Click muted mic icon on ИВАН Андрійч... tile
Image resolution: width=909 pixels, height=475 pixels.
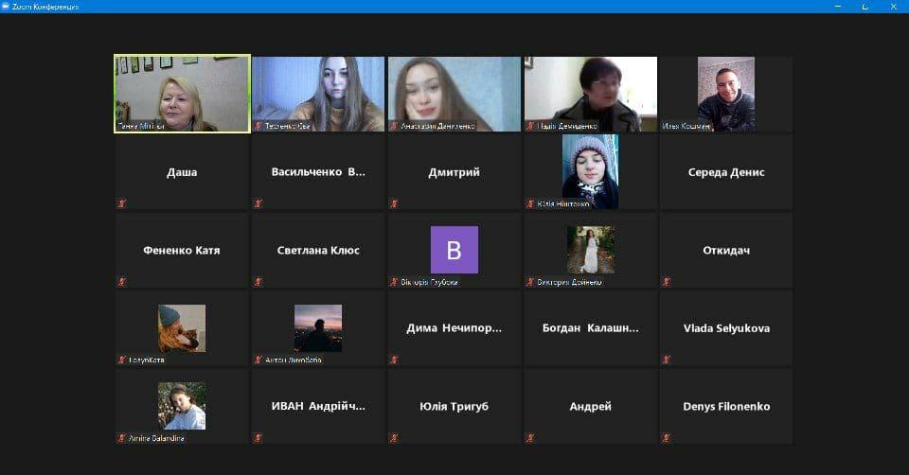coord(258,438)
